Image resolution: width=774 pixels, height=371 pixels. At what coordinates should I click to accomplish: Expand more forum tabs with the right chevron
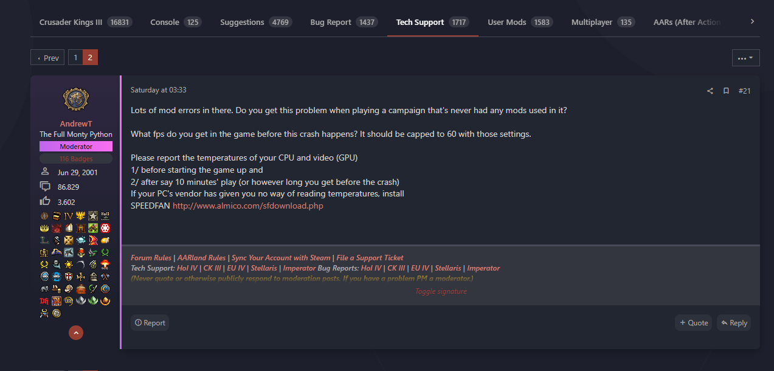(x=752, y=21)
